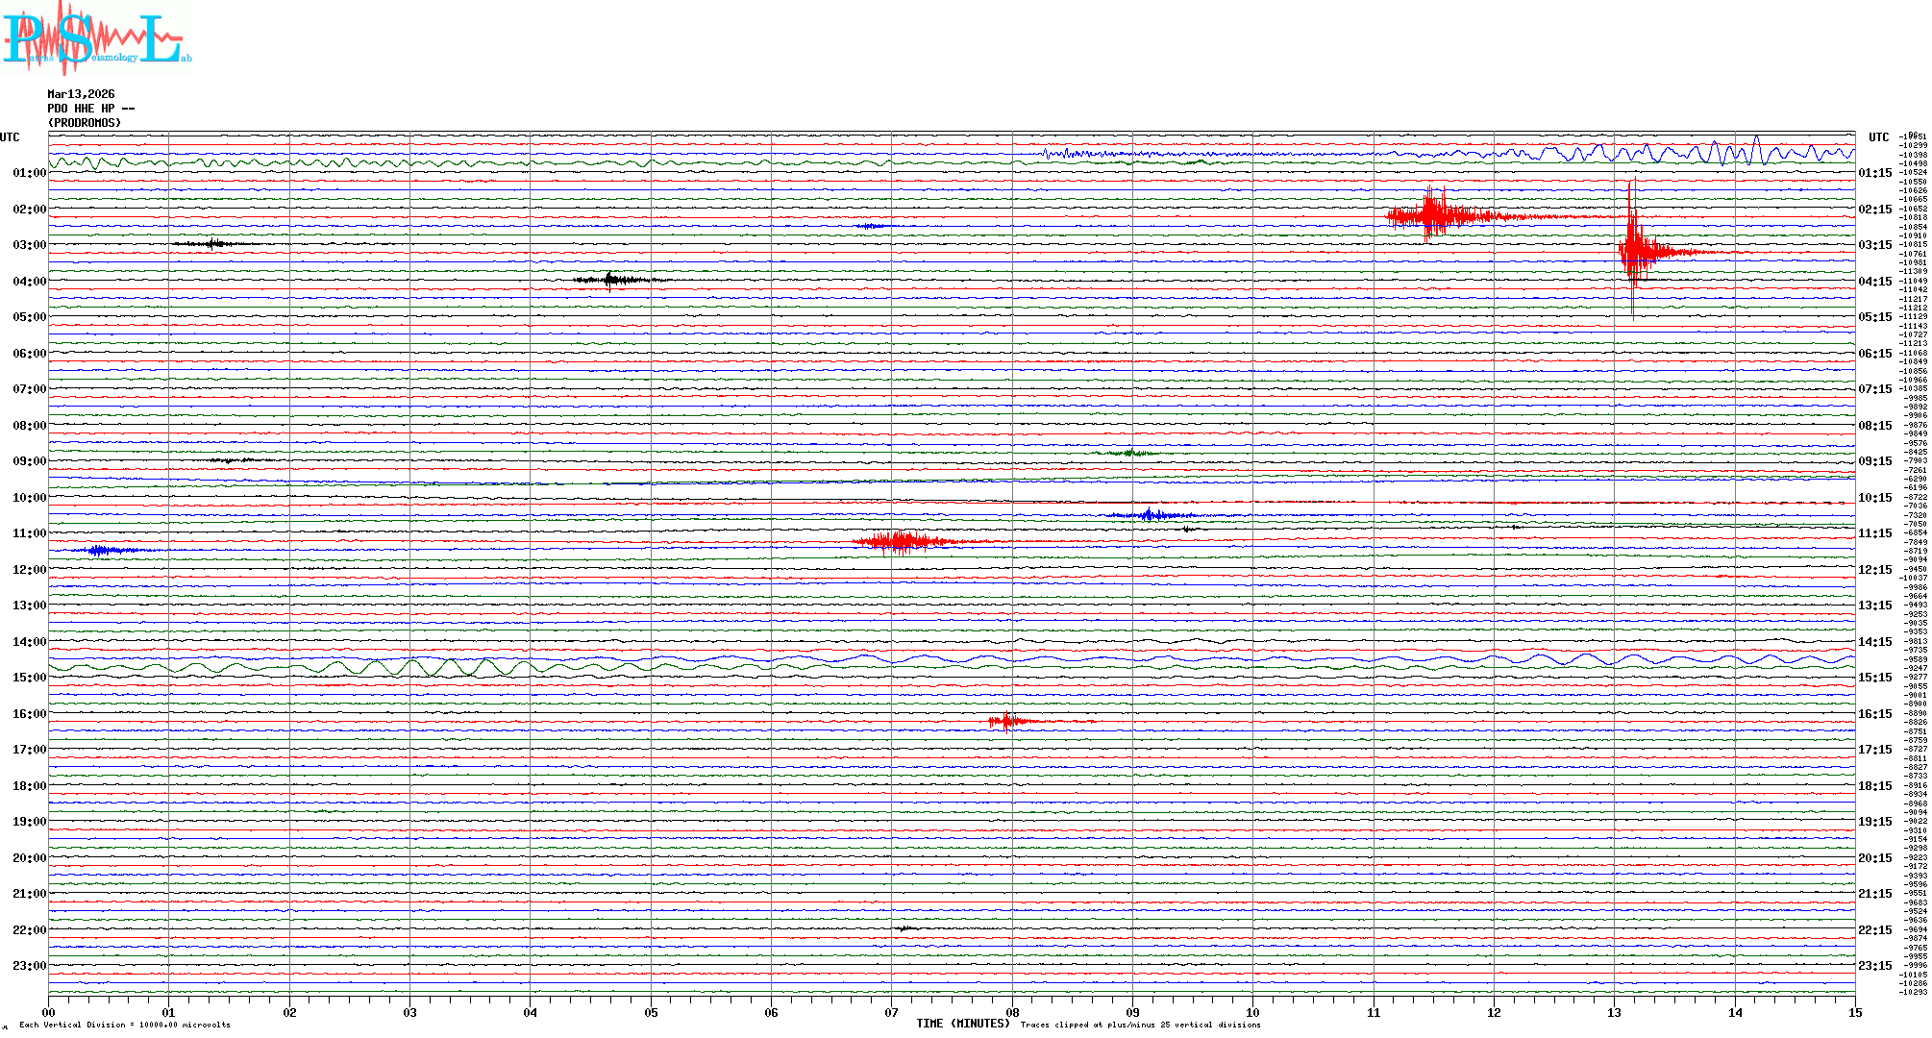Click the small red event on the 16:15 trace
Image resolution: width=1932 pixels, height=1038 pixels.
tap(1005, 721)
